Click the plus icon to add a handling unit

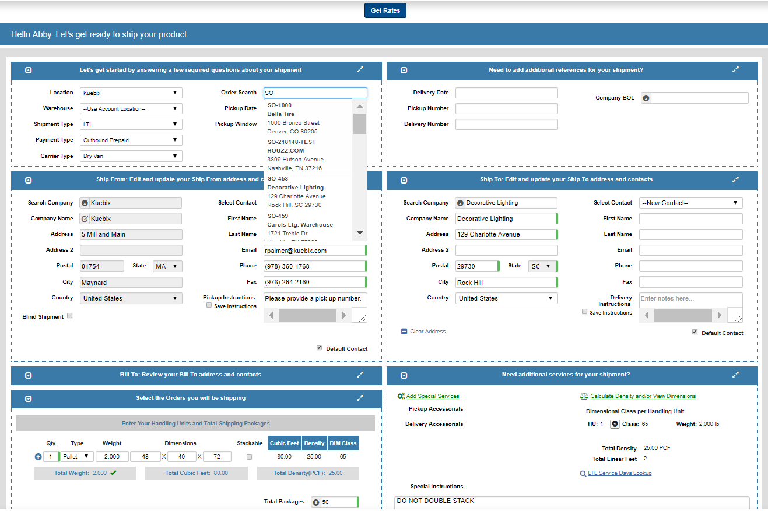coord(37,456)
